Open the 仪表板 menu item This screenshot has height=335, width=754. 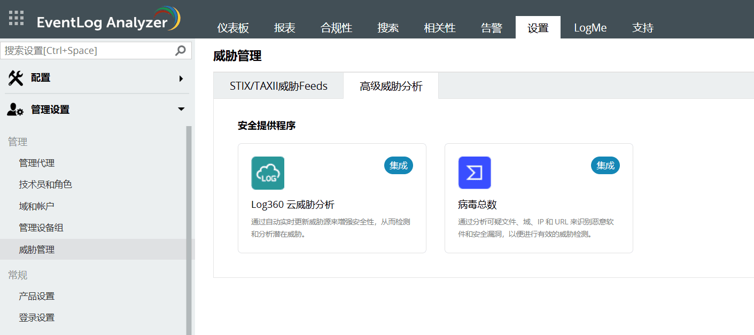tap(233, 27)
